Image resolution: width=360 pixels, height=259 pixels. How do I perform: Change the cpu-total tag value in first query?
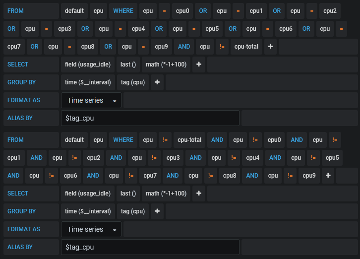pos(246,47)
